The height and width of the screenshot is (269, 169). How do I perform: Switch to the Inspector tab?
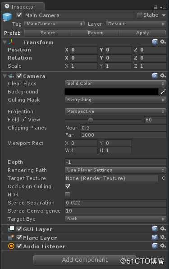pos(23,7)
